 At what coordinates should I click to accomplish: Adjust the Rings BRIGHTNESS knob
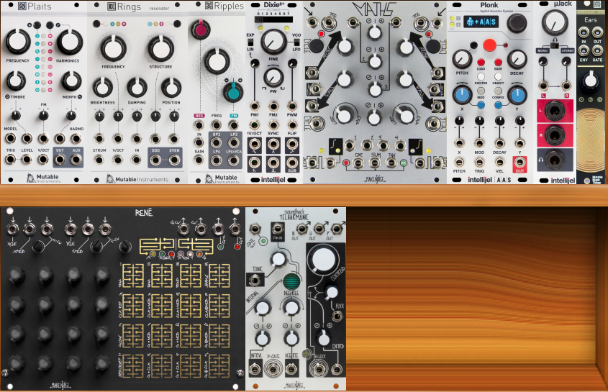point(102,87)
